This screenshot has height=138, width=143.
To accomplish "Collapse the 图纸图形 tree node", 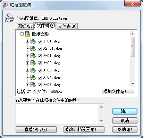I will (x=22, y=34).
